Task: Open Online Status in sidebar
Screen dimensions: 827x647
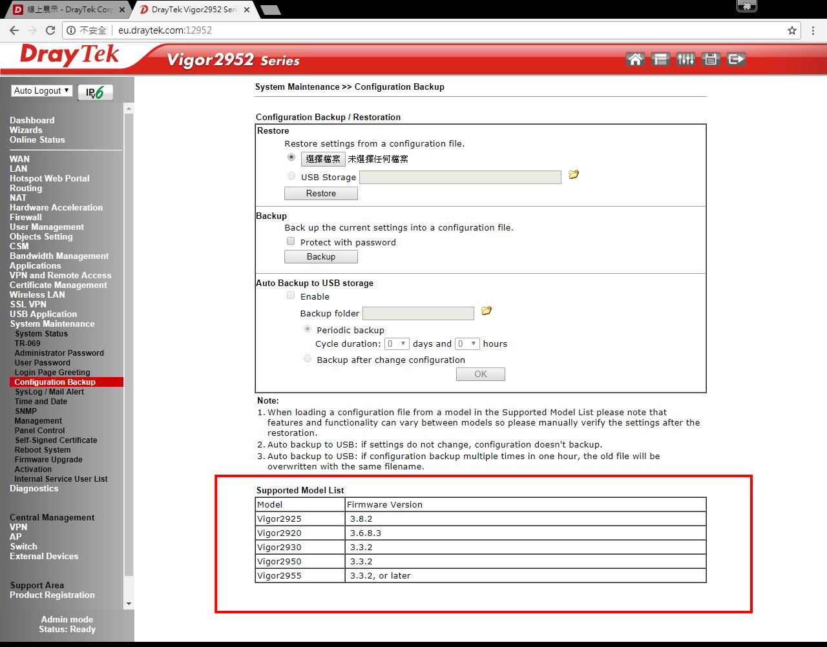Action: (x=37, y=139)
